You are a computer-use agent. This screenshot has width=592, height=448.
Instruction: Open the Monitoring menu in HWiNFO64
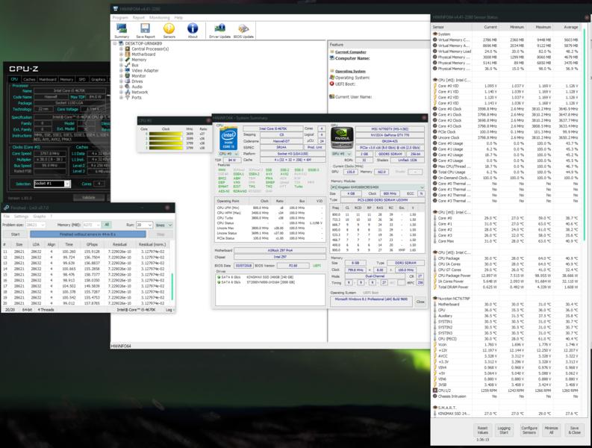(x=159, y=17)
